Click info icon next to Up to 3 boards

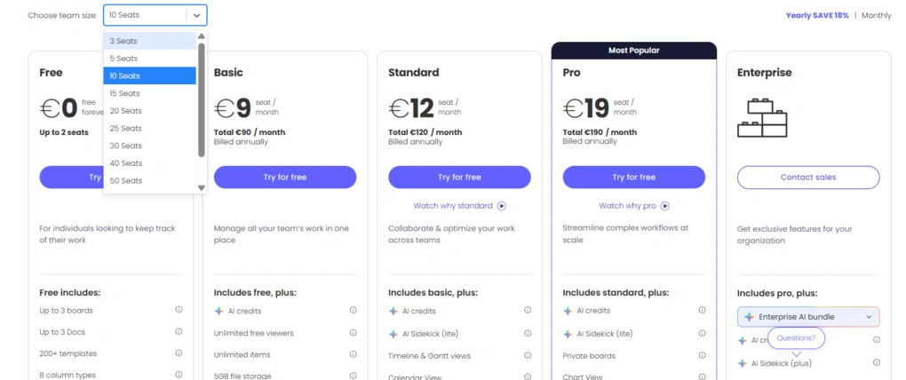179,310
